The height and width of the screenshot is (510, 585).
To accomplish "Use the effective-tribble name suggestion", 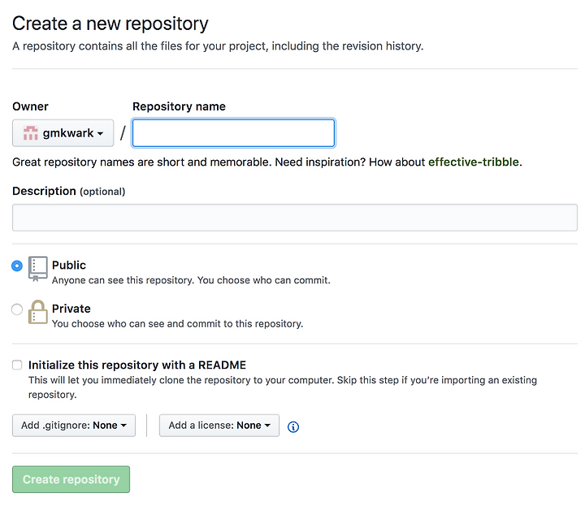I will coord(474,162).
